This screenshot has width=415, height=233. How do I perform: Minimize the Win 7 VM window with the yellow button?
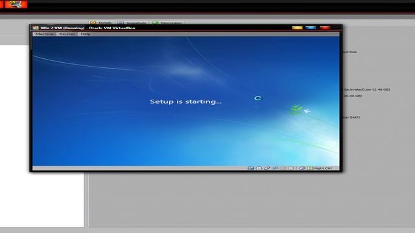[x=297, y=27]
